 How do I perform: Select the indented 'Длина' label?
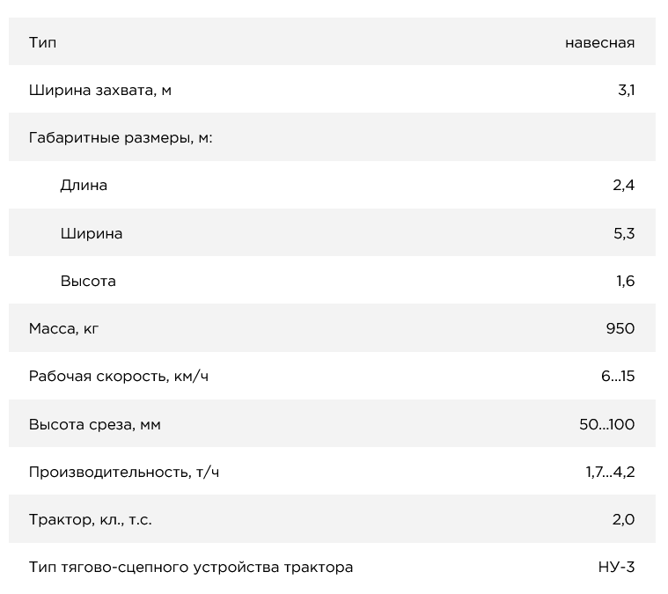coord(84,185)
